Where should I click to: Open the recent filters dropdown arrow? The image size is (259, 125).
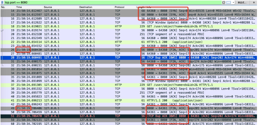tap(233, 2)
